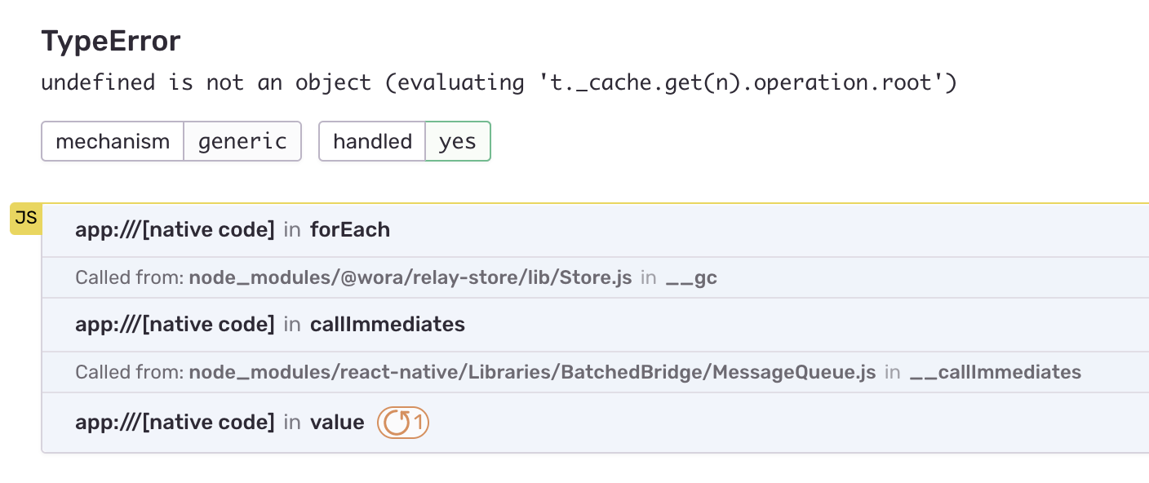Click the yellow JS platform badge
The width and height of the screenshot is (1149, 483).
pyautogui.click(x=25, y=219)
